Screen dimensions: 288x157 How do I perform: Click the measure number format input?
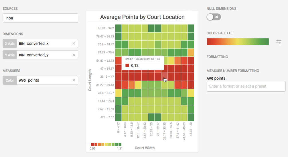click(x=246, y=86)
